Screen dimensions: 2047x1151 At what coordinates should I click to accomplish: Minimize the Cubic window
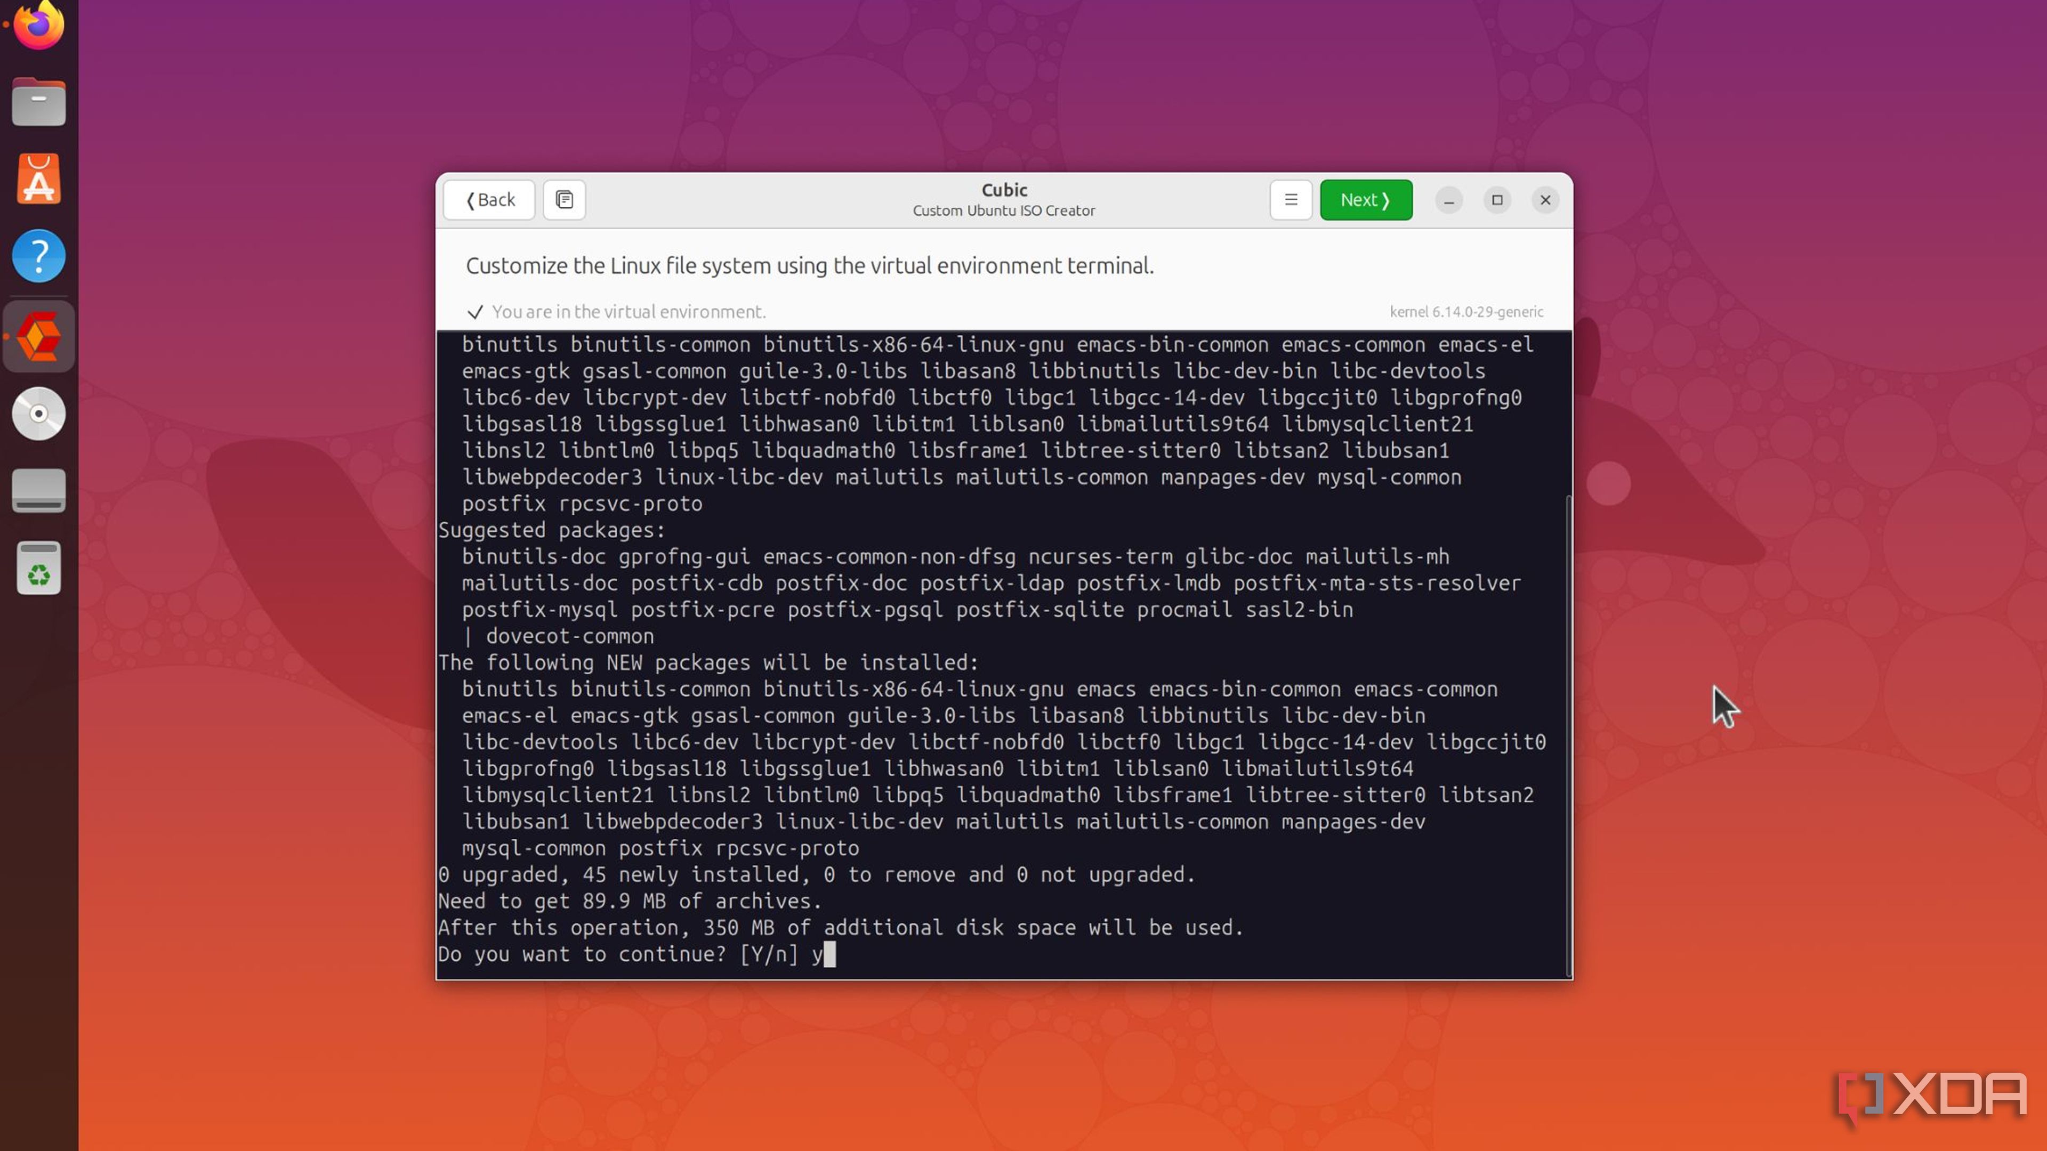point(1449,200)
